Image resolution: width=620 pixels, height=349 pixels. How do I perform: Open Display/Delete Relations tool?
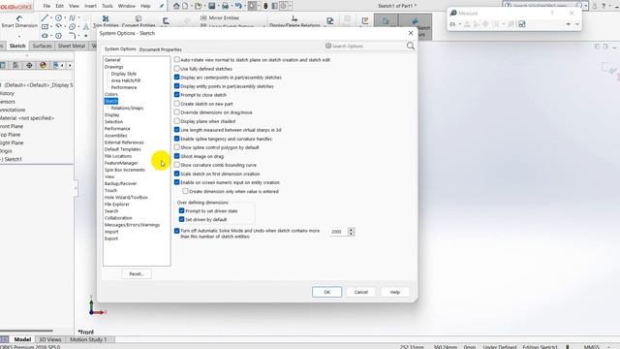tap(294, 21)
